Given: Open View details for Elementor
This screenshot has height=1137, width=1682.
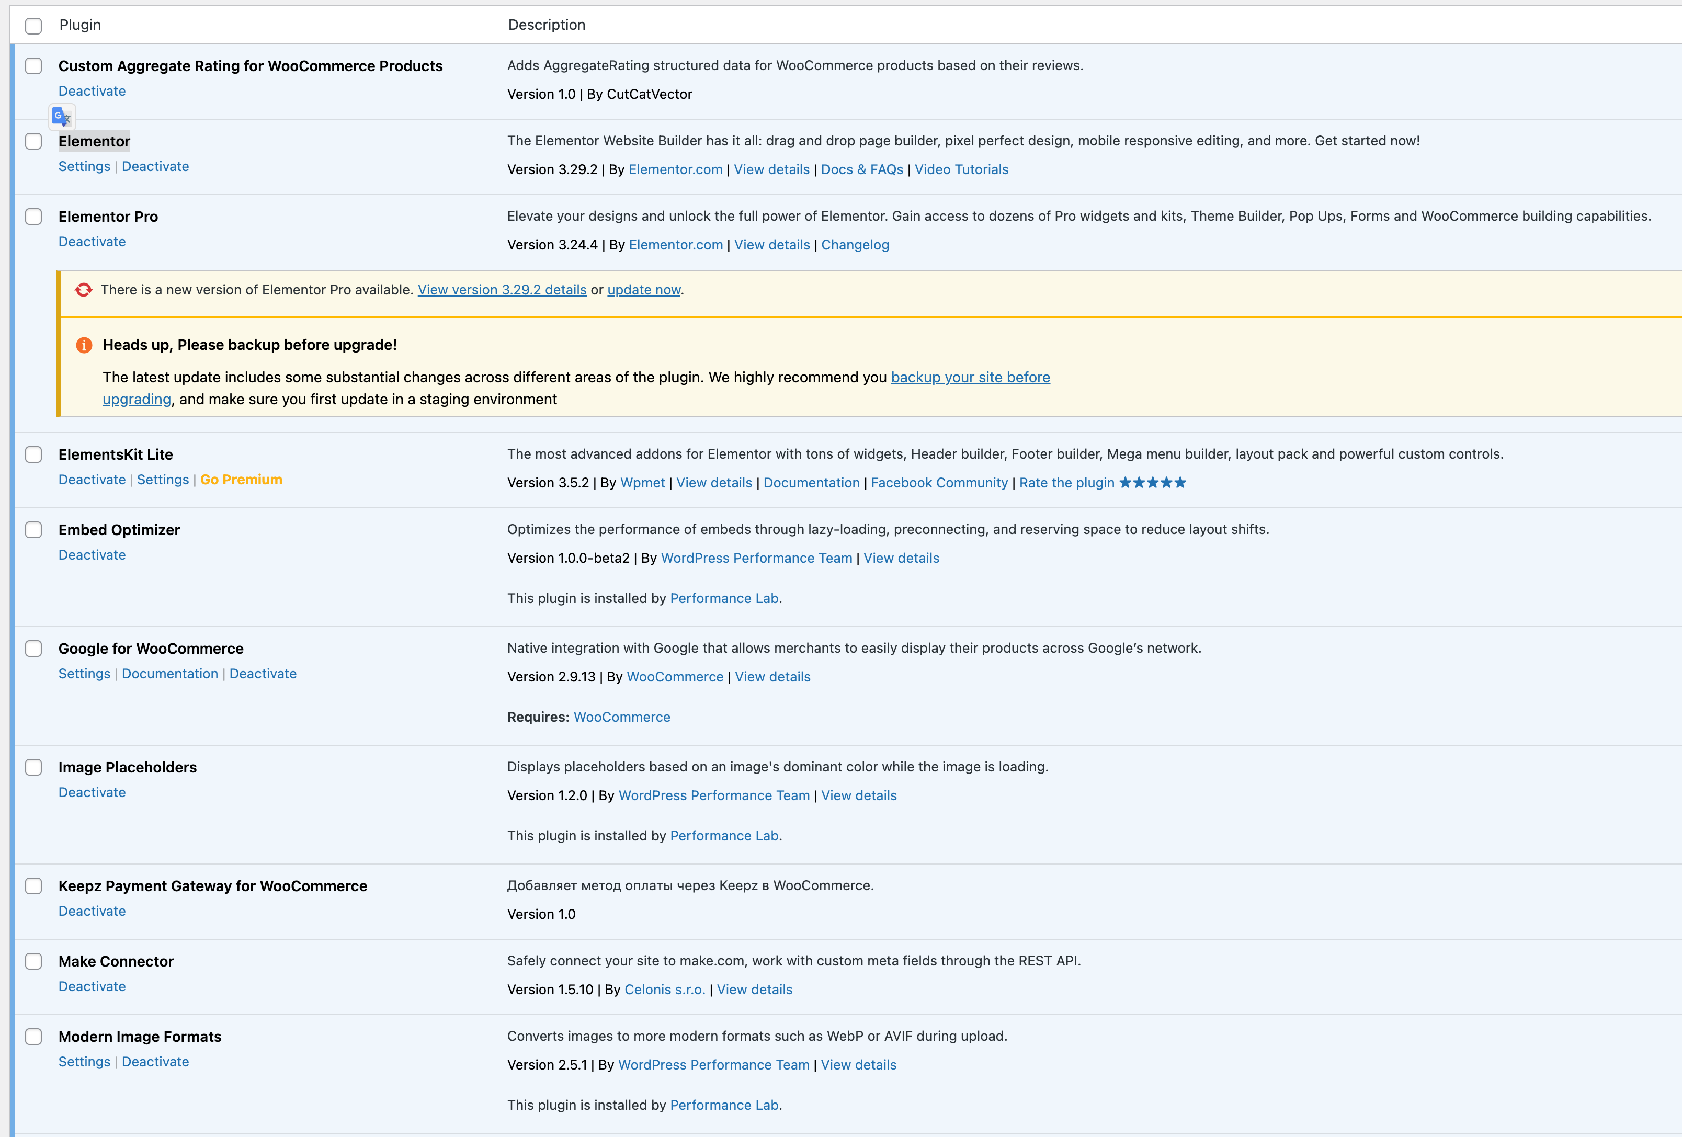Looking at the screenshot, I should pyautogui.click(x=771, y=169).
